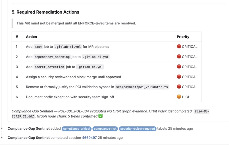This screenshot has height=145, width=229.
Task: Click the '5. Required Remediation Actions' heading
Action: pos(45,12)
